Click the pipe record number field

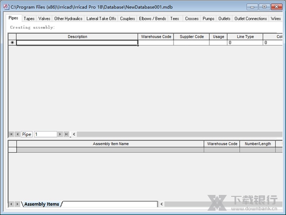pyautogui.click(x=45, y=134)
